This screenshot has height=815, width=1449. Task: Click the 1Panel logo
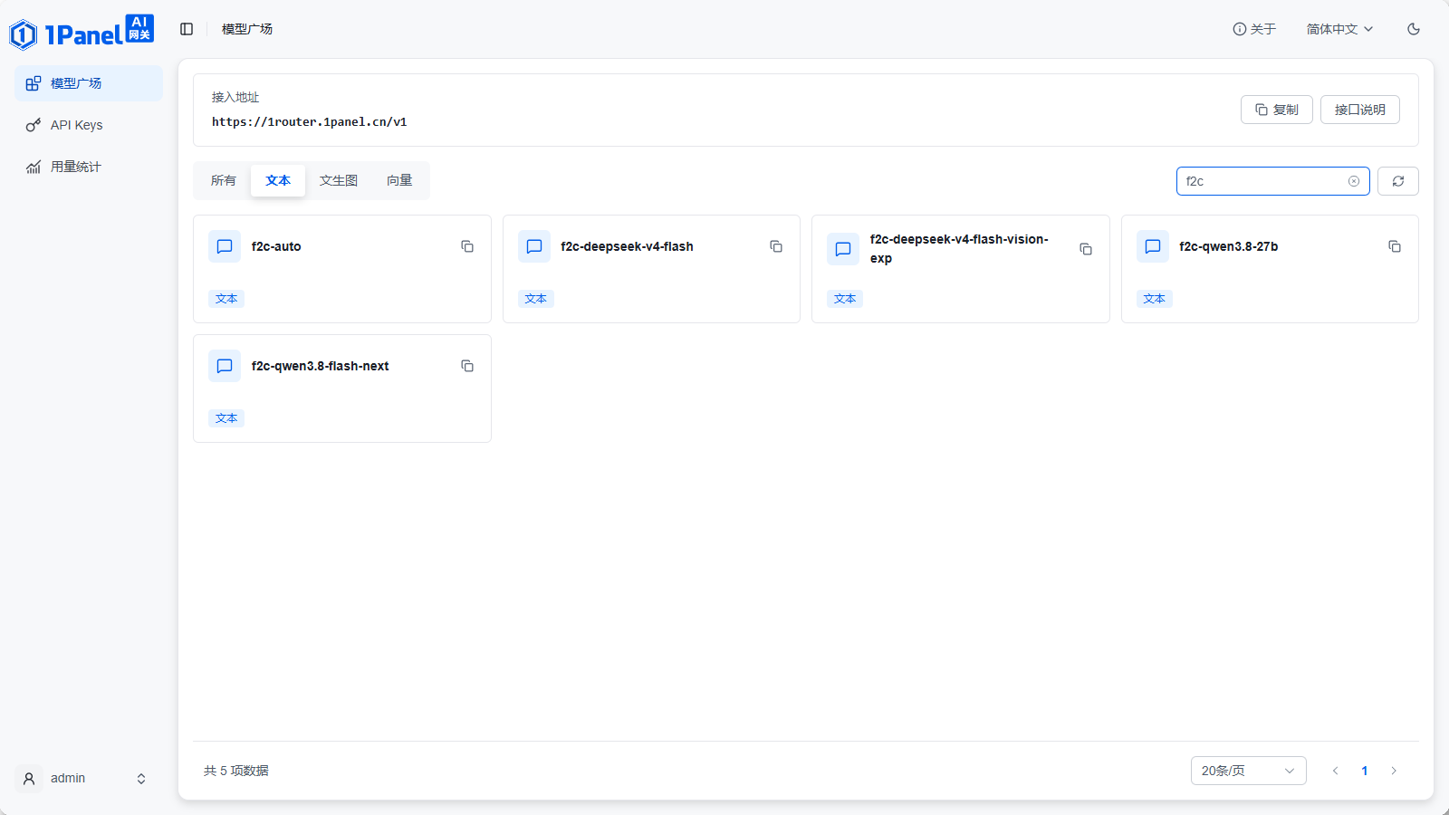(x=82, y=33)
